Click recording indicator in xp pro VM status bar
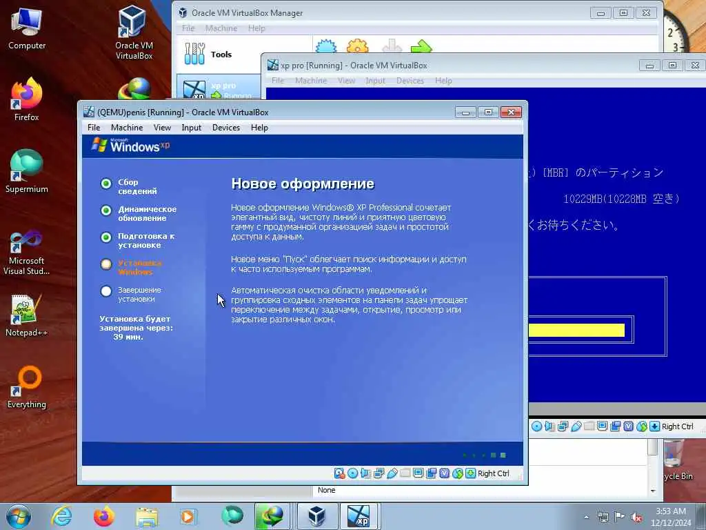 [x=615, y=426]
